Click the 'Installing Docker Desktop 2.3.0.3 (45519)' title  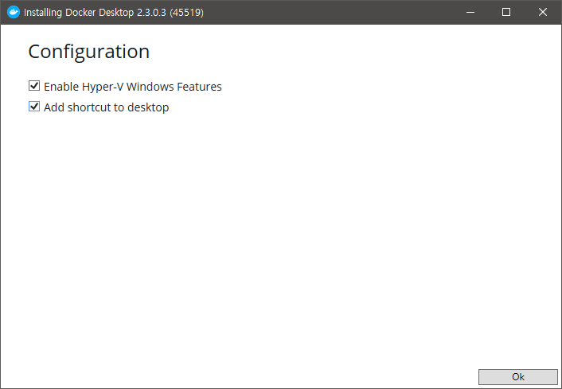[x=114, y=13]
